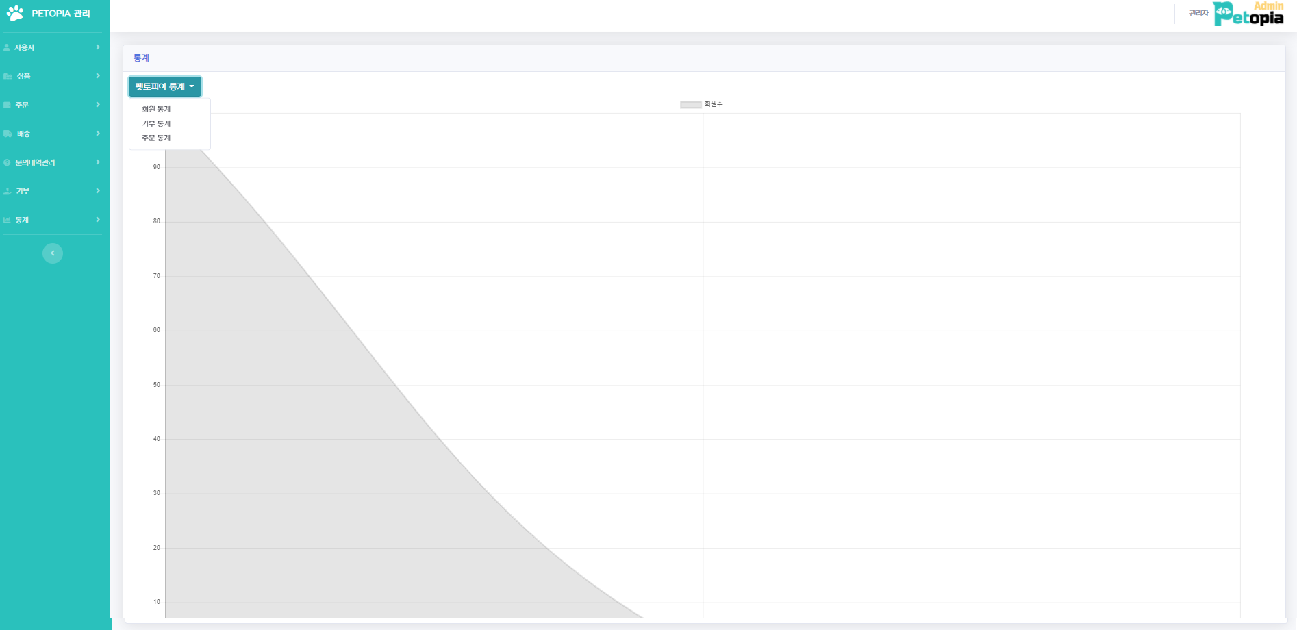Choose 주문 통계 in dropdown list

156,138
